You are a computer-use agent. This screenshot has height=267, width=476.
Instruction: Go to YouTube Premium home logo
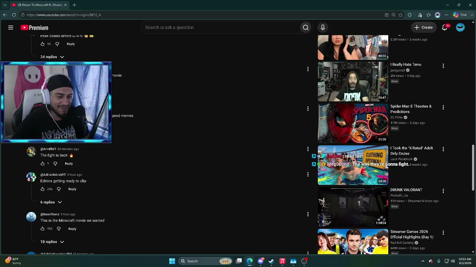click(34, 27)
